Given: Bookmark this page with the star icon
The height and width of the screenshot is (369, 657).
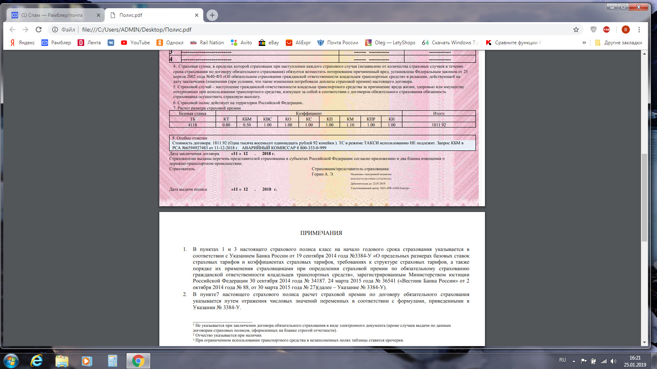Looking at the screenshot, I should 576,30.
